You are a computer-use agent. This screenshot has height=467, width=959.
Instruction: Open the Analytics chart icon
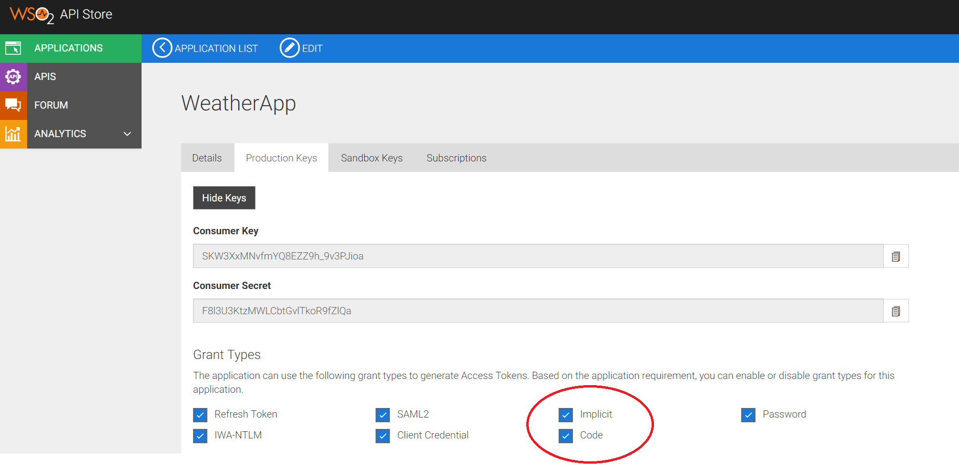pyautogui.click(x=13, y=134)
